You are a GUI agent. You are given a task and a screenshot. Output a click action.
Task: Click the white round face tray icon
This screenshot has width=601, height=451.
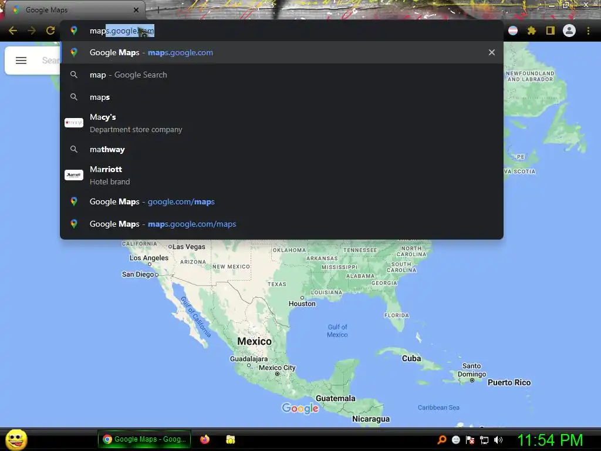click(x=455, y=440)
